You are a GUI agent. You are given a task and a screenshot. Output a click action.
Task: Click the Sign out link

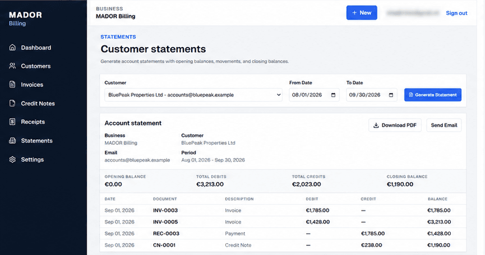pos(456,13)
